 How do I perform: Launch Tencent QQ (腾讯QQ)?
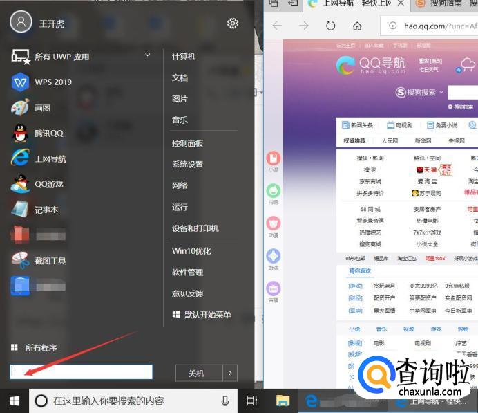click(37, 134)
